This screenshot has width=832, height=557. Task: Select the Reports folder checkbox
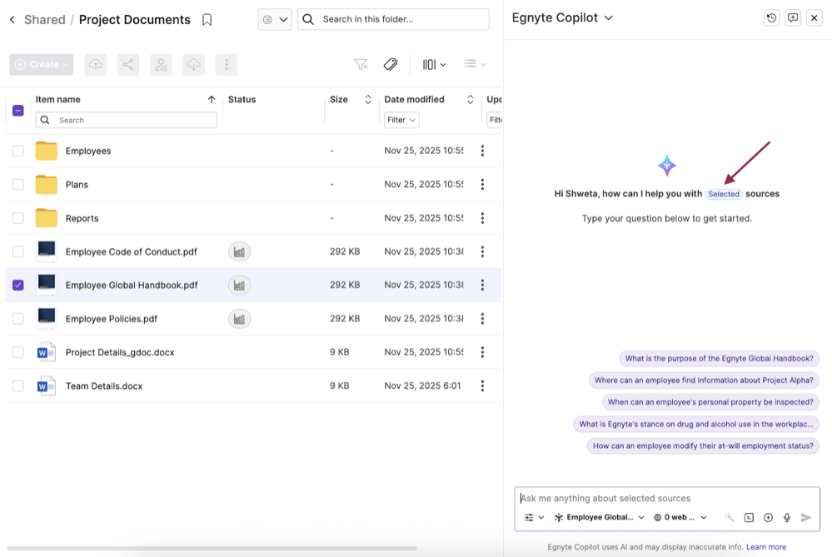tap(18, 218)
